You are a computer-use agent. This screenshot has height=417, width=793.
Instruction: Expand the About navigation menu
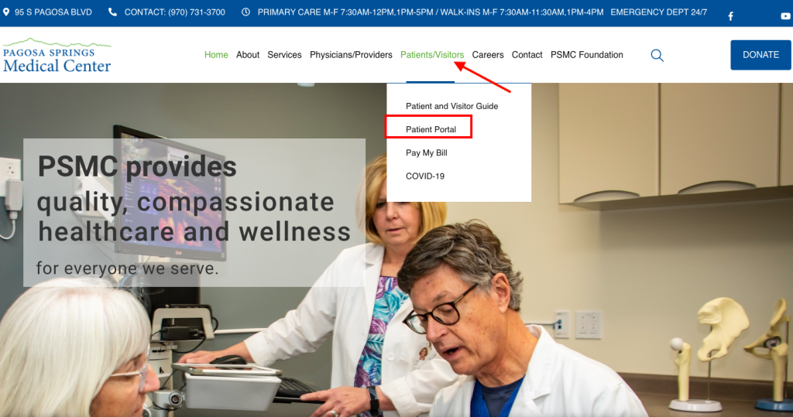248,55
